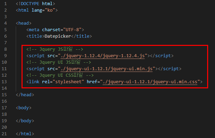Click the closing script tag on line 11

click(x=170, y=69)
